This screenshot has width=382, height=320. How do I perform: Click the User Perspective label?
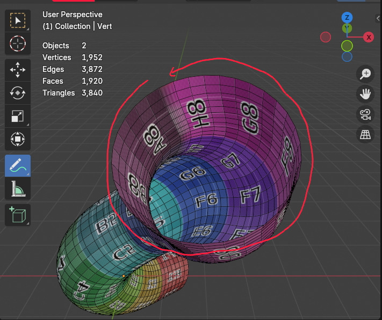click(73, 14)
